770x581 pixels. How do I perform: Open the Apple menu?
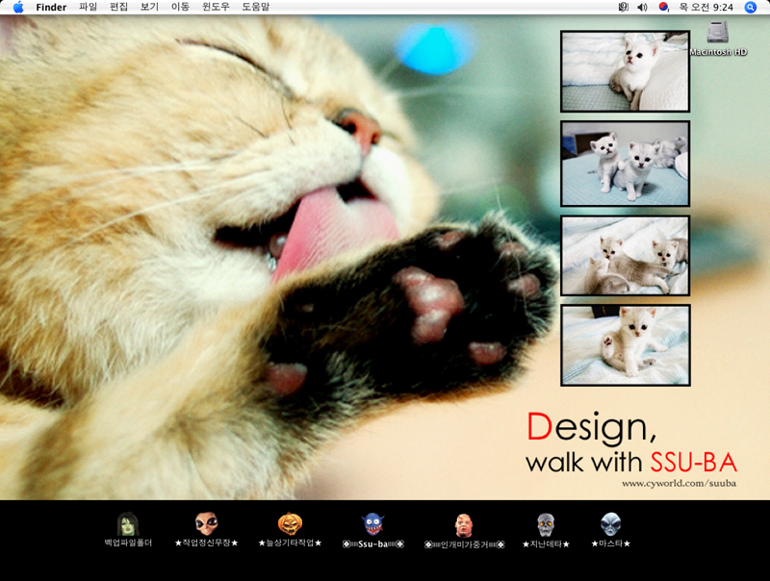(x=17, y=7)
